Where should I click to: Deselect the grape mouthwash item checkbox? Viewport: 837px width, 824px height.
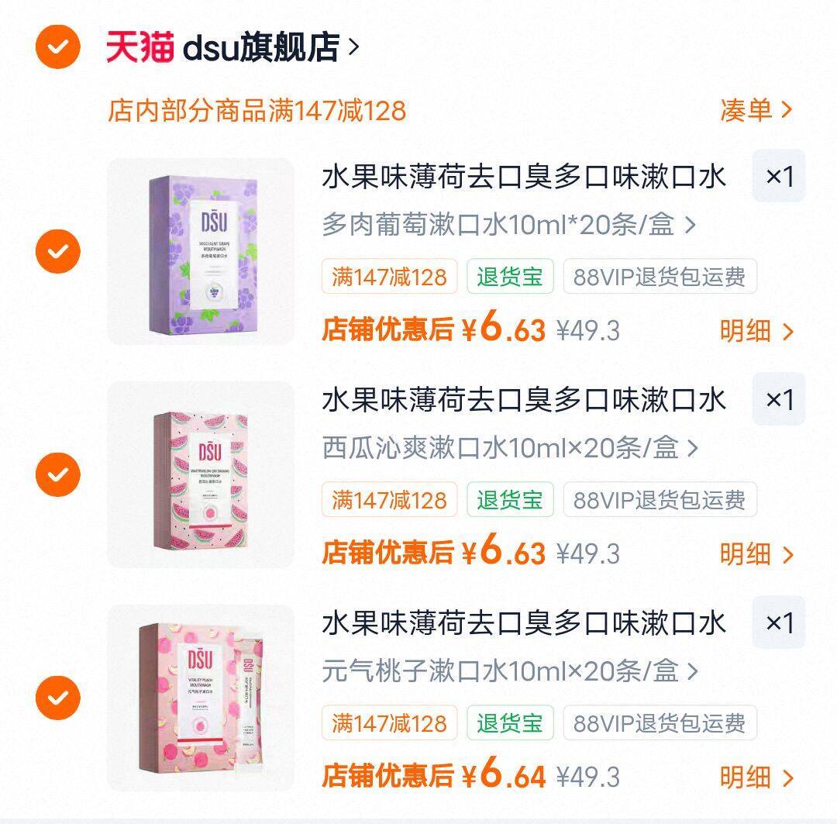click(x=57, y=251)
